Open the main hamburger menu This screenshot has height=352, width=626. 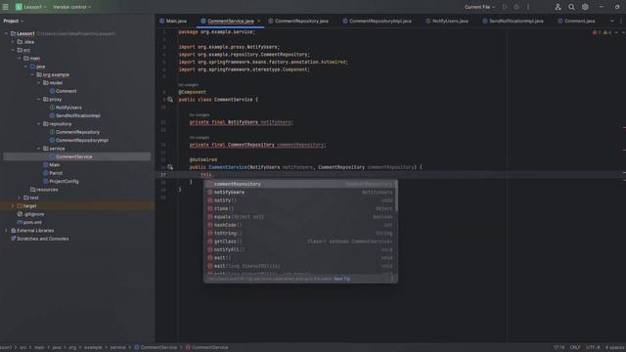click(6, 7)
